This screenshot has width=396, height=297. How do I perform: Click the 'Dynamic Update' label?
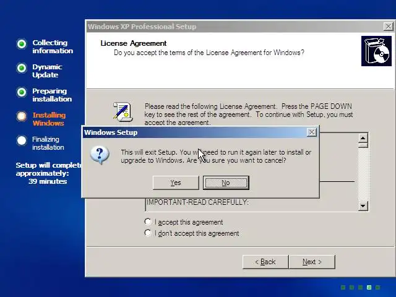coord(47,71)
